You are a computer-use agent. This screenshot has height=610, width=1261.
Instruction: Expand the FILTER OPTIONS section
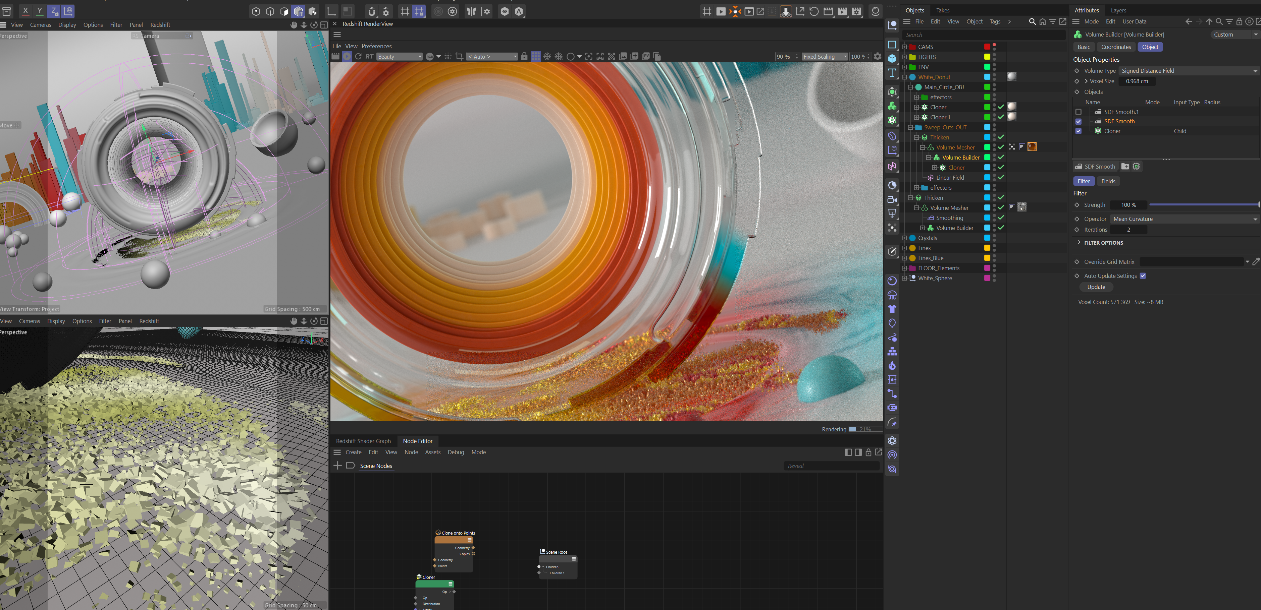point(1103,243)
